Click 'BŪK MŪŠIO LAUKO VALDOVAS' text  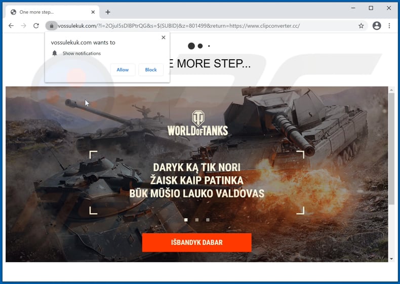[x=196, y=193]
